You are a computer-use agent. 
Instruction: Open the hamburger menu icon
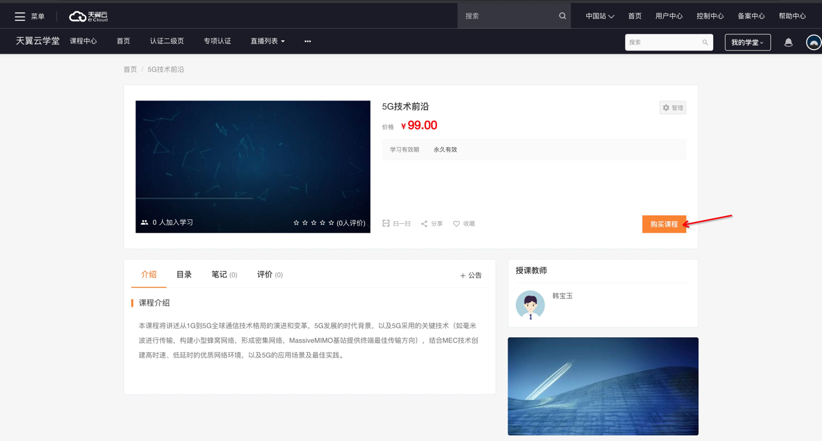20,16
